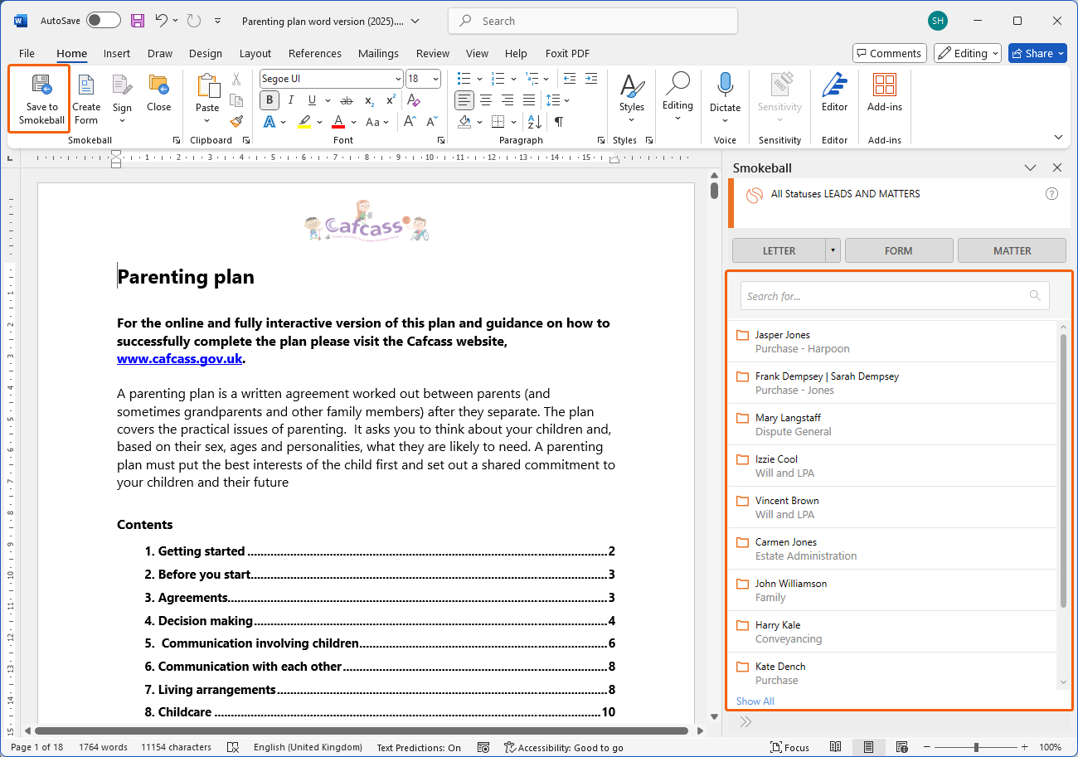Switch to the Insert tab
The height and width of the screenshot is (757, 1078).
(117, 53)
